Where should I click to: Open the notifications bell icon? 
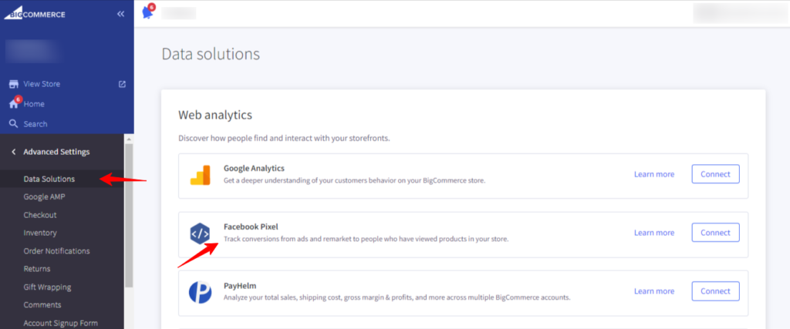(147, 12)
